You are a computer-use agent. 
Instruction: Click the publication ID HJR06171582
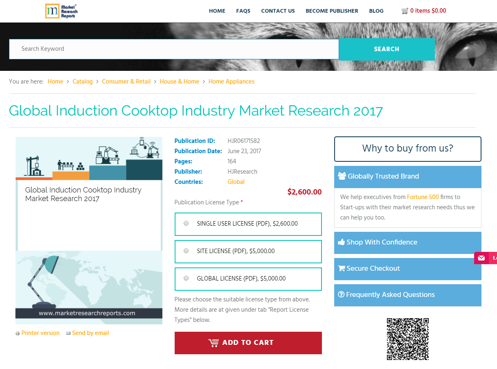[244, 141]
